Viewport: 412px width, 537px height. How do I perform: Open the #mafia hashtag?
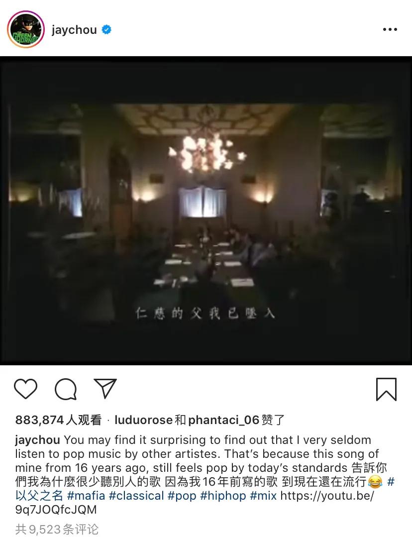tap(86, 496)
